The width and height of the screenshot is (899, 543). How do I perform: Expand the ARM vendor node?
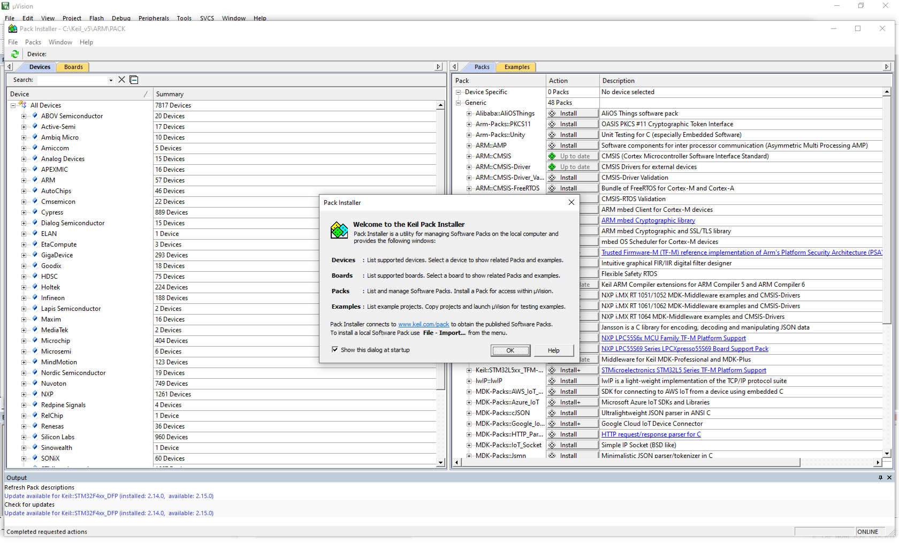pyautogui.click(x=24, y=180)
